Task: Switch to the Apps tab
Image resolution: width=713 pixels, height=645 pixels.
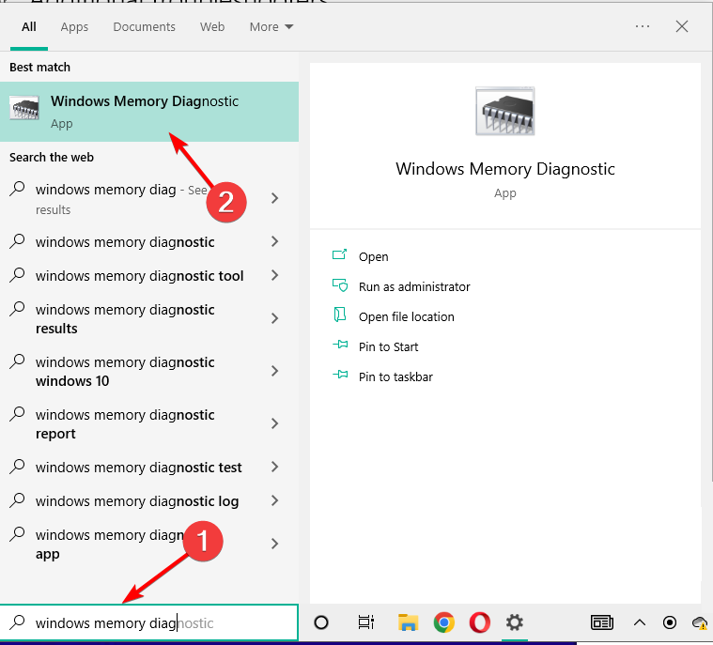Action: click(x=74, y=27)
